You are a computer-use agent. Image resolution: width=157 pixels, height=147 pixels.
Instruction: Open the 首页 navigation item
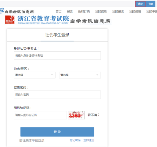pyautogui.click(x=59, y=12)
